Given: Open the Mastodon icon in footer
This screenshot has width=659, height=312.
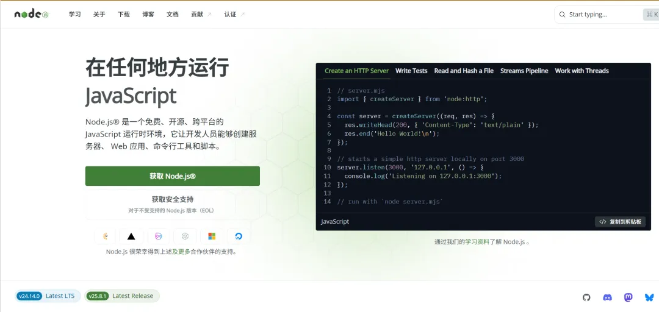Looking at the screenshot, I should [628, 297].
